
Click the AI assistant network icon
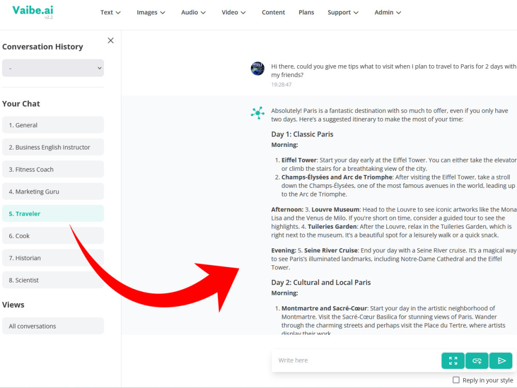click(x=257, y=113)
